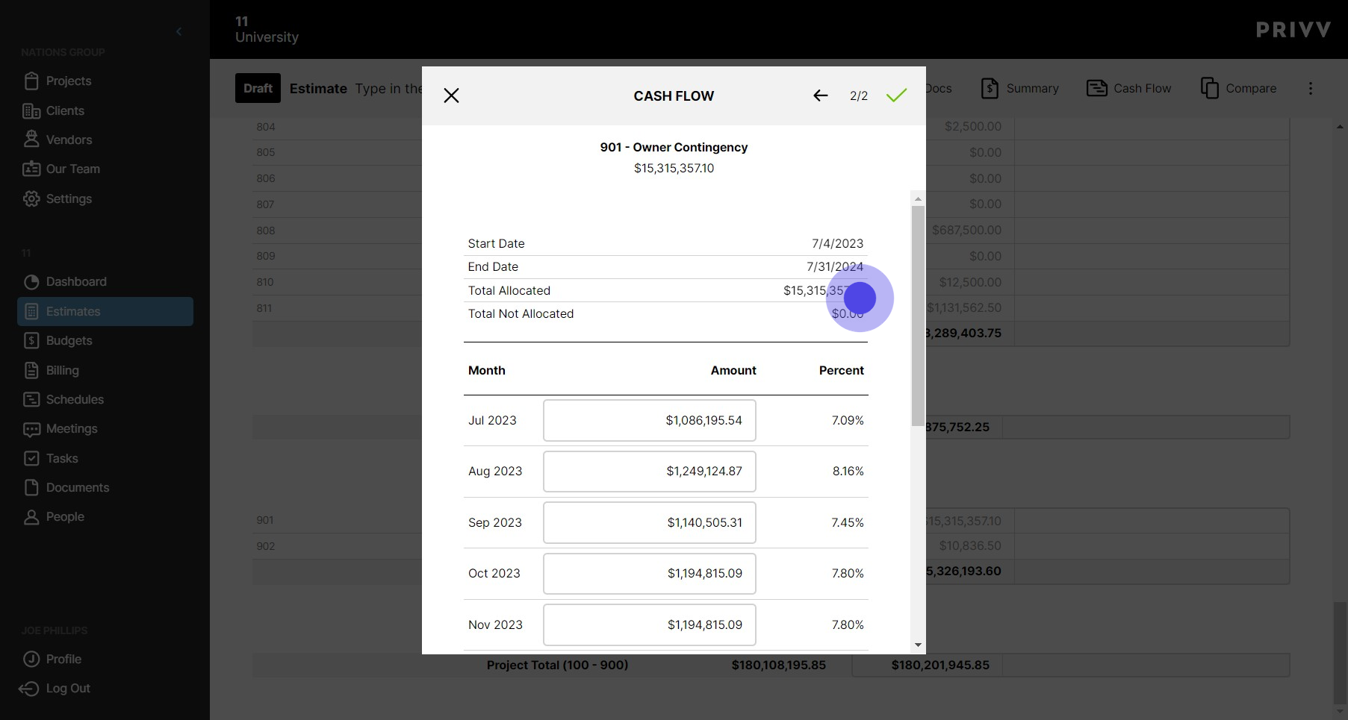1348x720 pixels.
Task: Click the Month column header
Action: (487, 370)
